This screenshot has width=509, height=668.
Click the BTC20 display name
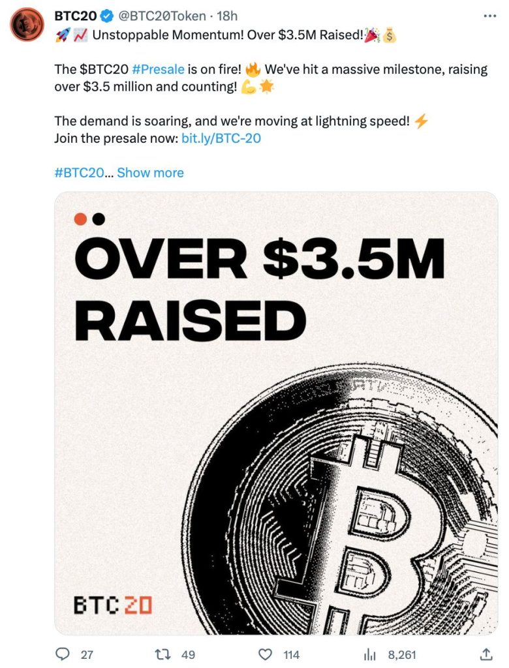click(x=75, y=16)
